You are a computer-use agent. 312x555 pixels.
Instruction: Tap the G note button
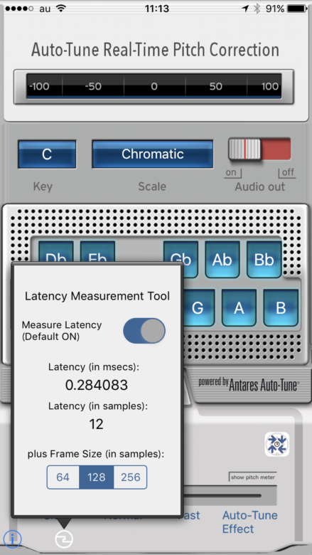click(x=198, y=308)
